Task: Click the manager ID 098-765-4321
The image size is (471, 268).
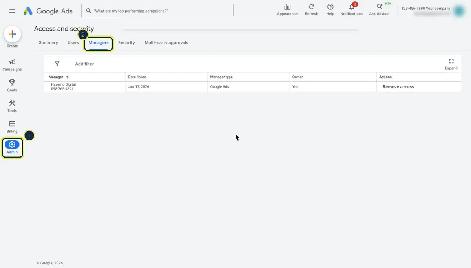Action: pos(62,89)
